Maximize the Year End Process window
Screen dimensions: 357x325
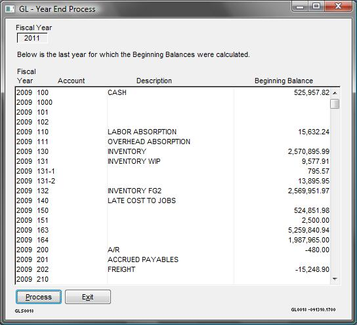click(316, 6)
